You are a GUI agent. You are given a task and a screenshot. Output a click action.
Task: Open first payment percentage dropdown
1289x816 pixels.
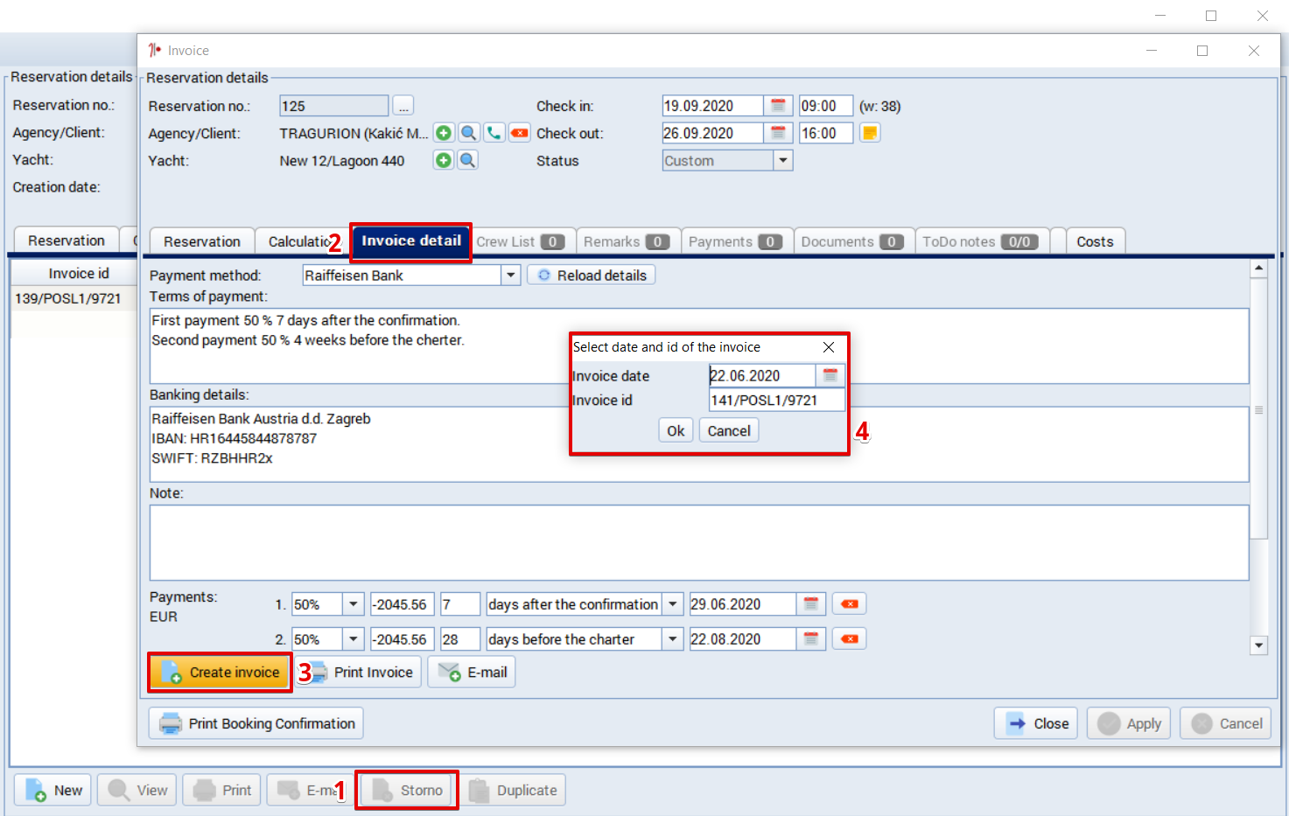[354, 604]
